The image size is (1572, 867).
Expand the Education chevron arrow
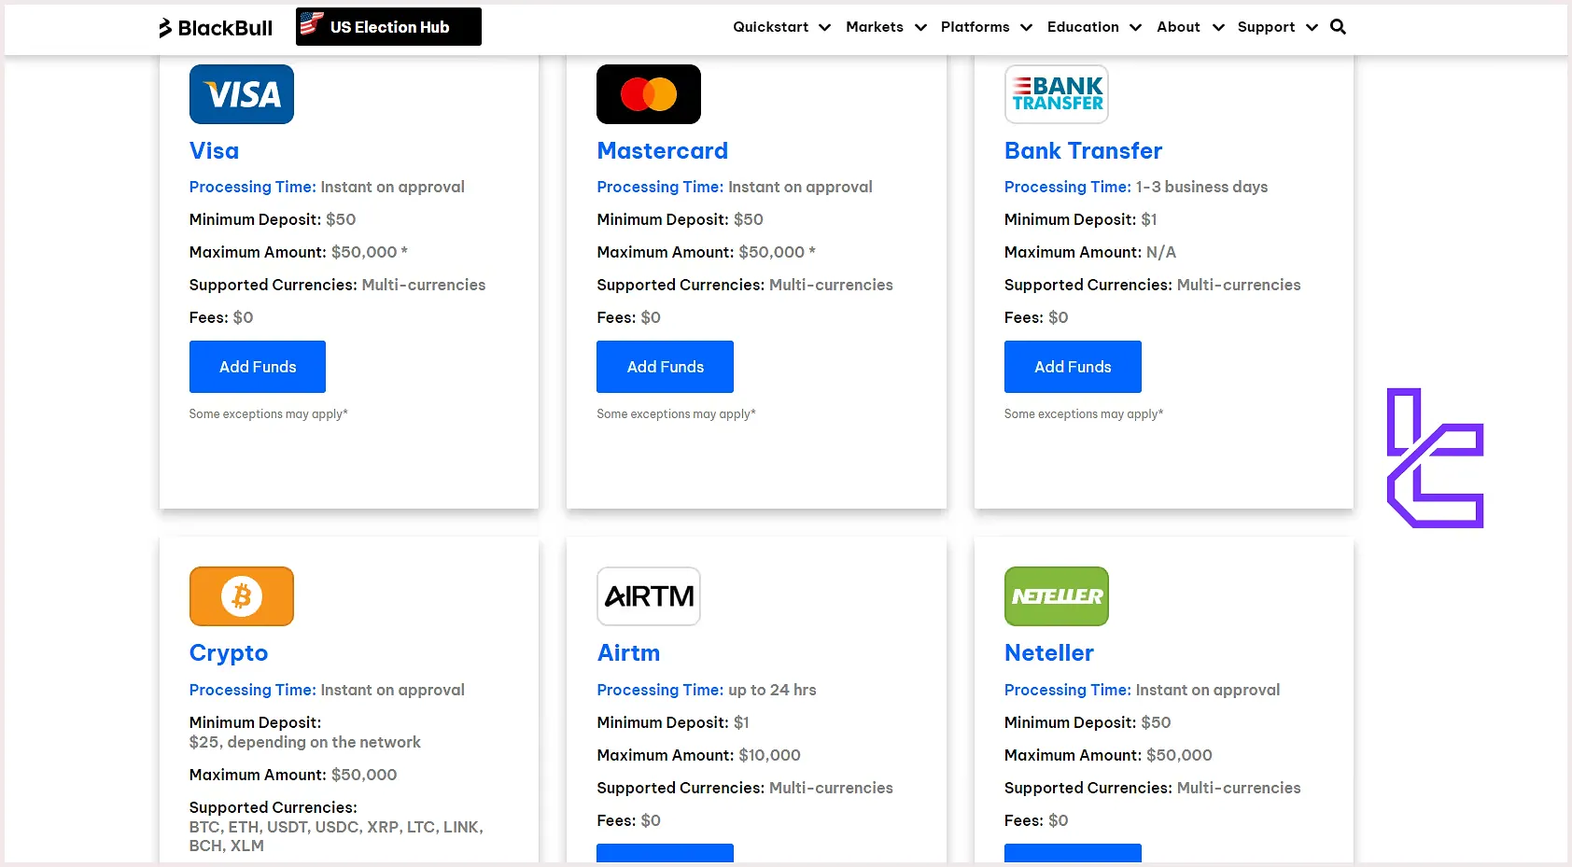(x=1135, y=28)
